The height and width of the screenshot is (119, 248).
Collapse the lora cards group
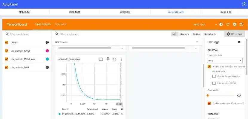197,42
